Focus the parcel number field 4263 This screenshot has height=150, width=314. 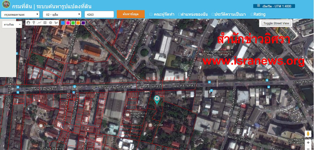click(x=99, y=15)
